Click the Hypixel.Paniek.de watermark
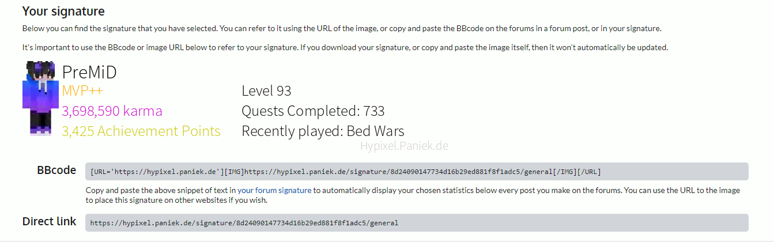The height and width of the screenshot is (242, 774). 404,146
